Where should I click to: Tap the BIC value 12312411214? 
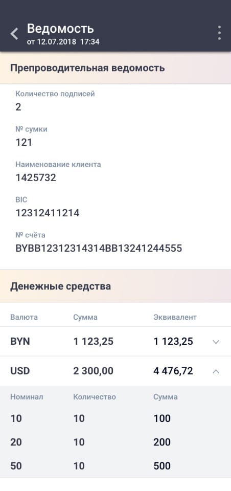(x=48, y=213)
